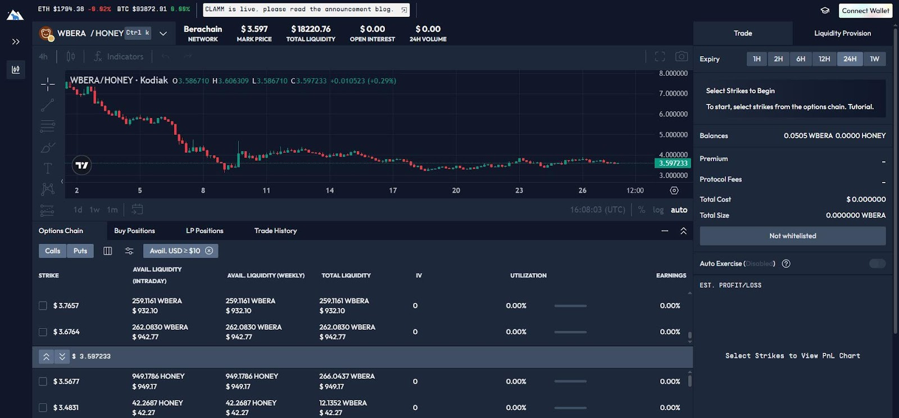The width and height of the screenshot is (899, 418).
Task: Select the trend line drawing tool
Action: tap(48, 105)
